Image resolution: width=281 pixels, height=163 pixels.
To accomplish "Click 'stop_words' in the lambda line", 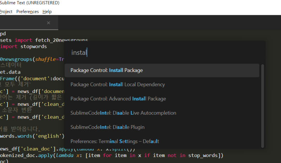I will tap(203, 156).
